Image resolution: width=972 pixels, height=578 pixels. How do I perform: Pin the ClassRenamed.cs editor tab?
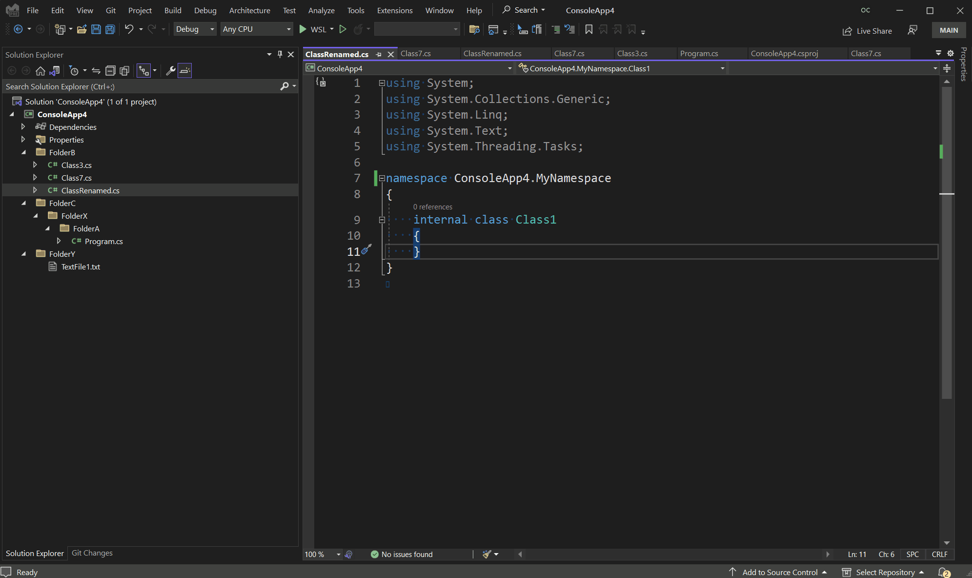380,54
